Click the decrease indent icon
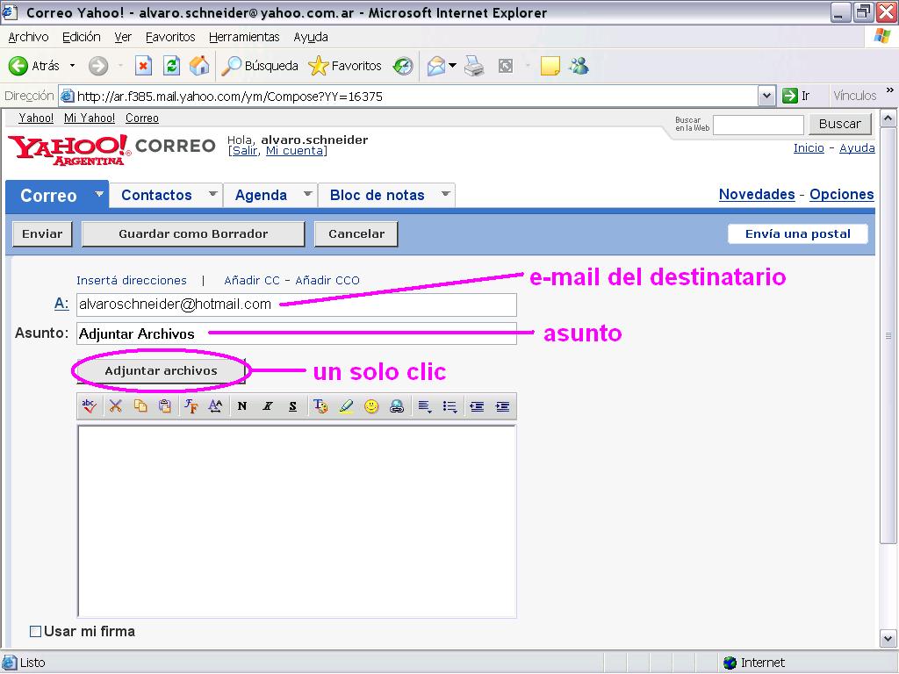899x674 pixels. click(477, 406)
